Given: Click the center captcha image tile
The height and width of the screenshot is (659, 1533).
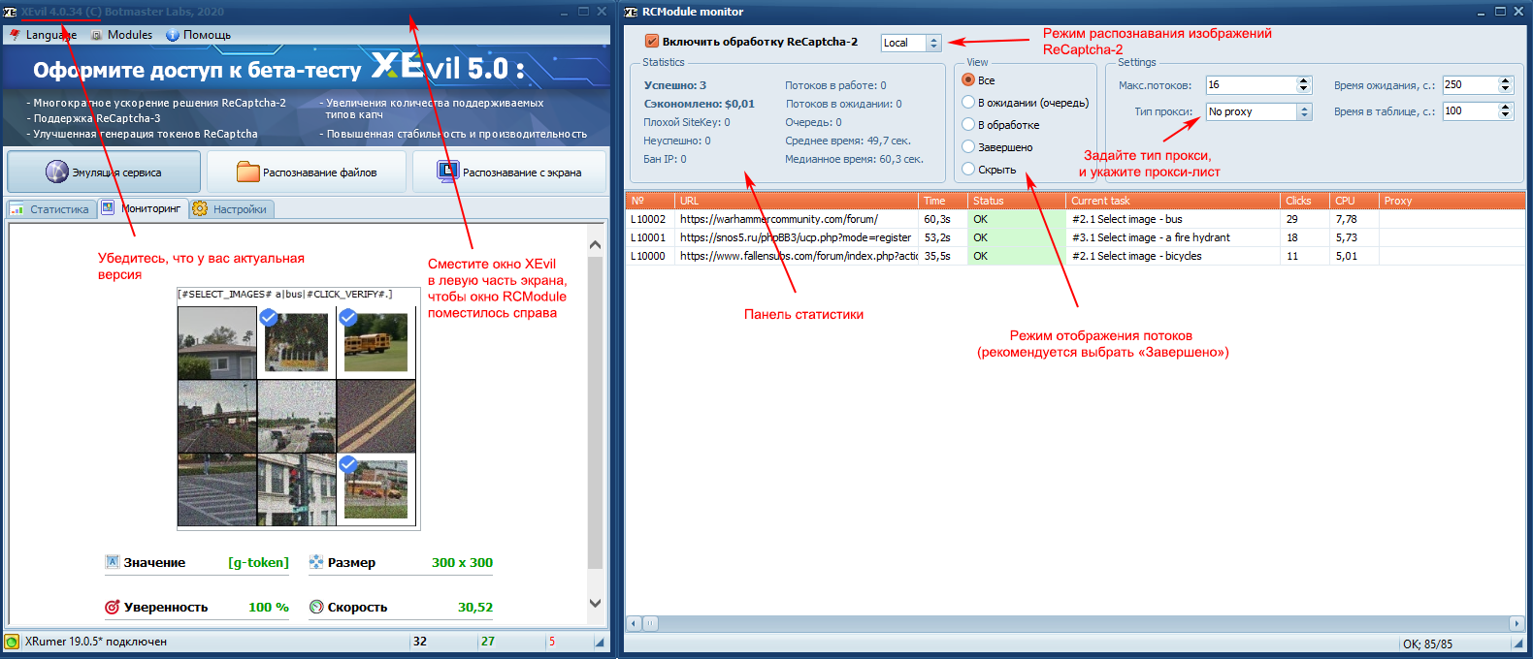Looking at the screenshot, I should (297, 416).
